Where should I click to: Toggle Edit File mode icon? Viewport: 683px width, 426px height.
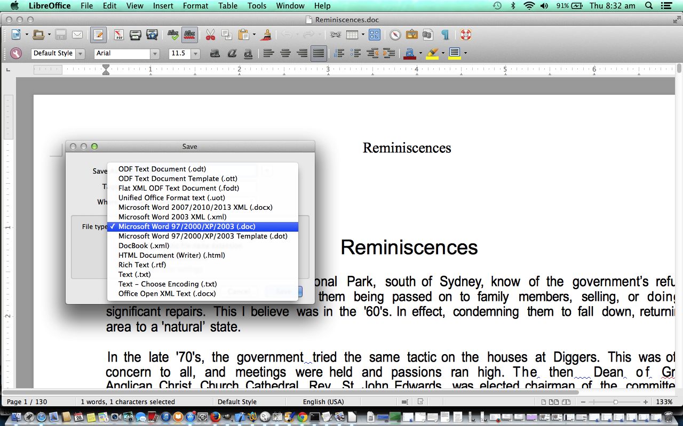(x=98, y=35)
